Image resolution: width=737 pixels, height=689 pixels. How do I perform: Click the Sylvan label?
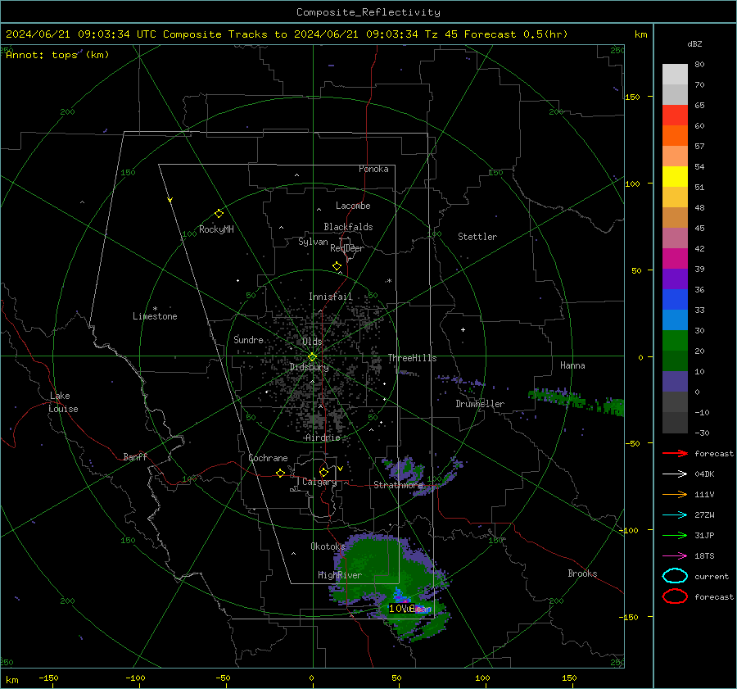point(313,242)
